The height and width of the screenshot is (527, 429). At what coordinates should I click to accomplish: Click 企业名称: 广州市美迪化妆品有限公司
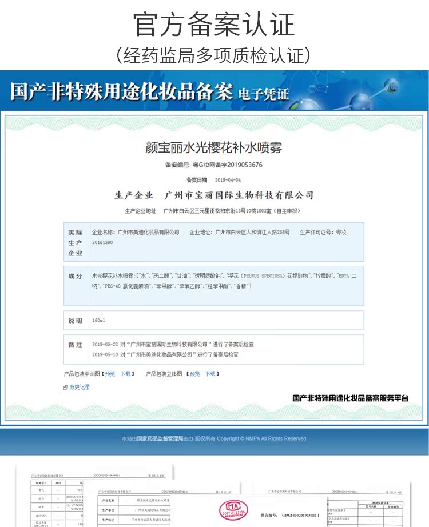[136, 232]
